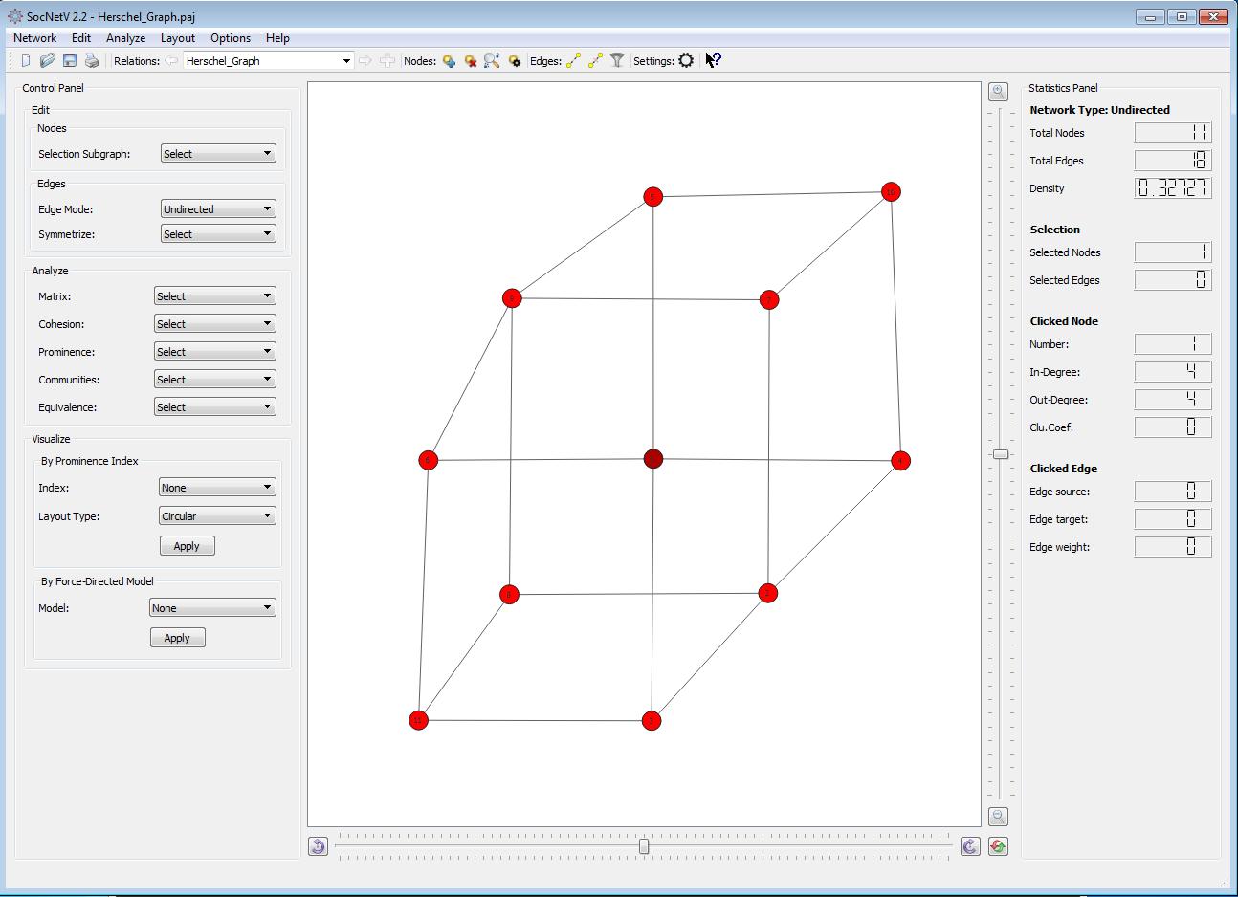The image size is (1238, 897).
Task: Reset zoom and rotation with reset icon
Action: tap(998, 846)
